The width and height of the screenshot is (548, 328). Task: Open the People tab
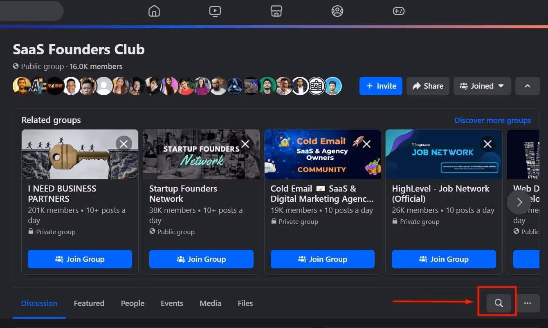point(133,303)
